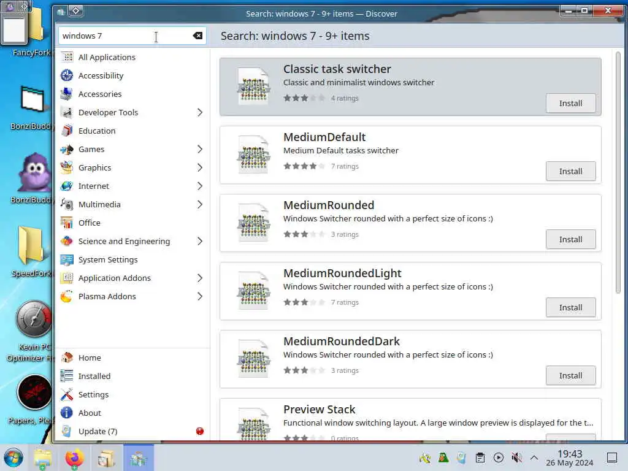Open Settings tools icon in sidebar
This screenshot has width=628, height=471.
67,394
